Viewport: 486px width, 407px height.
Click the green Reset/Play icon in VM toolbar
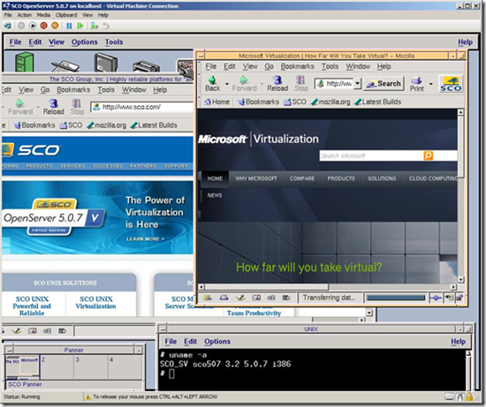(80, 26)
